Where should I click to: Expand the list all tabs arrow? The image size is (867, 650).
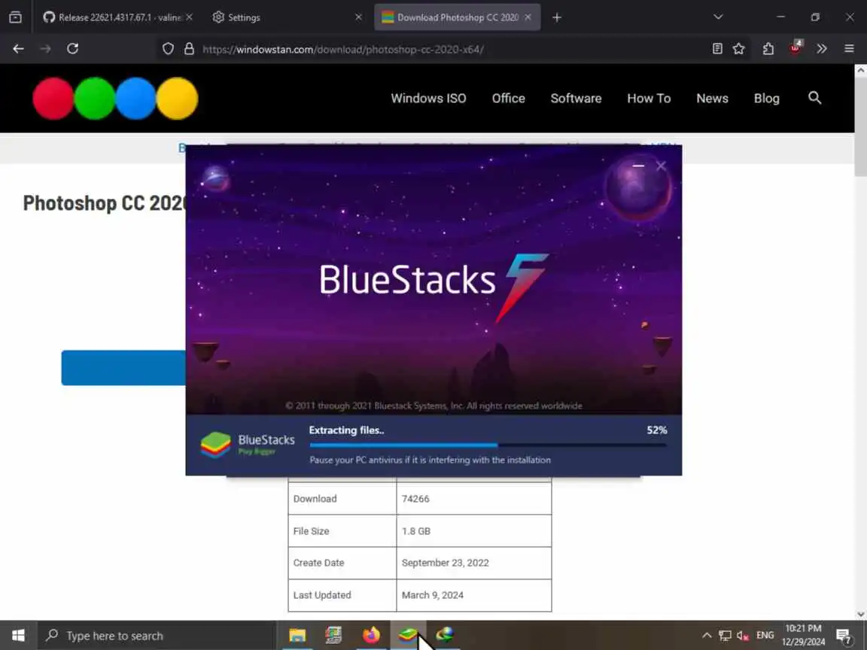(x=718, y=17)
